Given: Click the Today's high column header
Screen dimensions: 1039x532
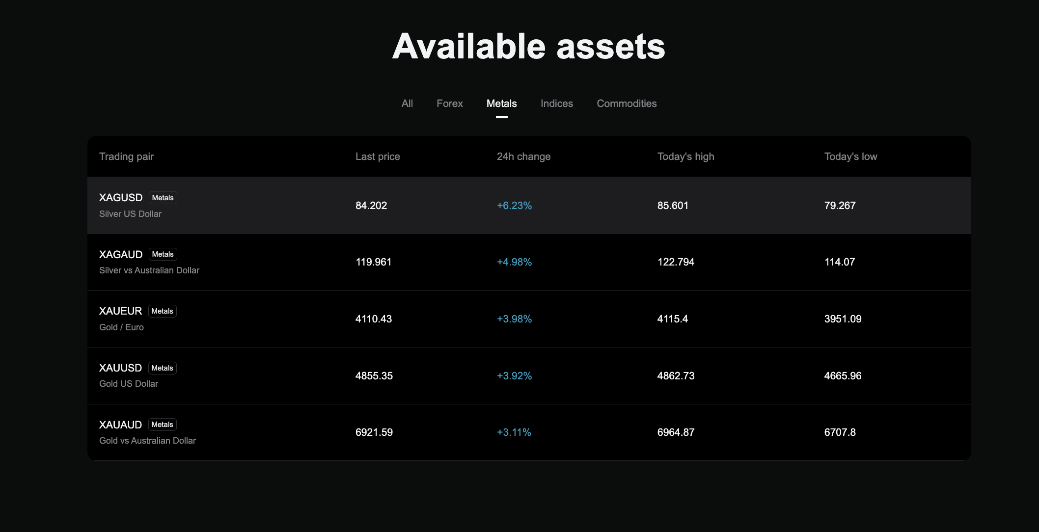Looking at the screenshot, I should coord(685,157).
